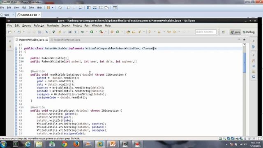
Task: Open the VMware View menu
Action: (16, 7)
